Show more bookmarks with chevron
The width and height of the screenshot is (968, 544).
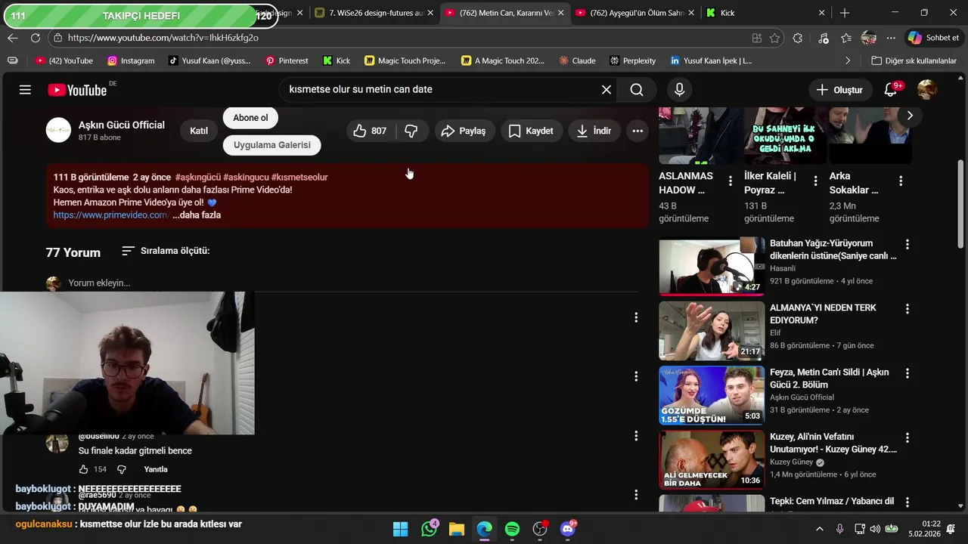pyautogui.click(x=848, y=60)
